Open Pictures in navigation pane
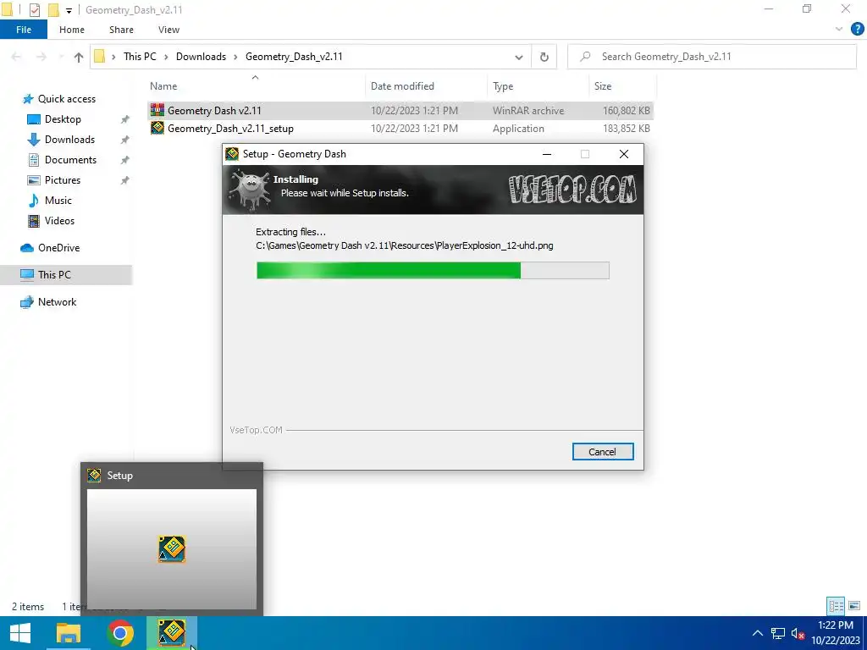The width and height of the screenshot is (867, 650). [x=63, y=180]
